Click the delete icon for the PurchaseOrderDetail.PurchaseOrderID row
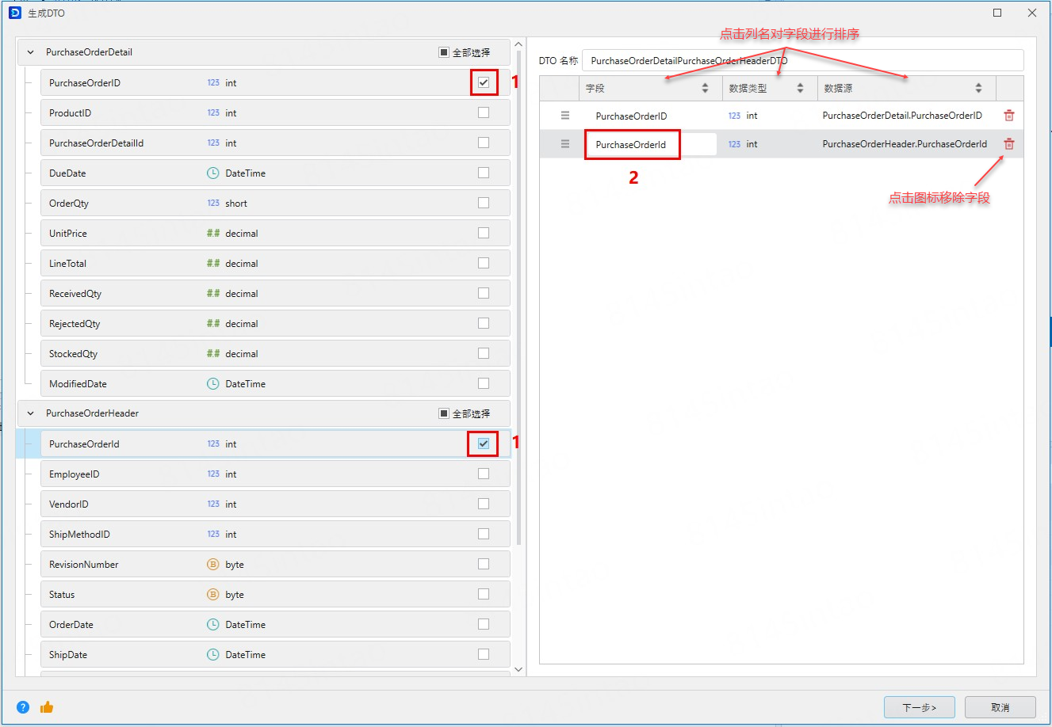Viewport: 1052px width, 727px height. pyautogui.click(x=1008, y=116)
